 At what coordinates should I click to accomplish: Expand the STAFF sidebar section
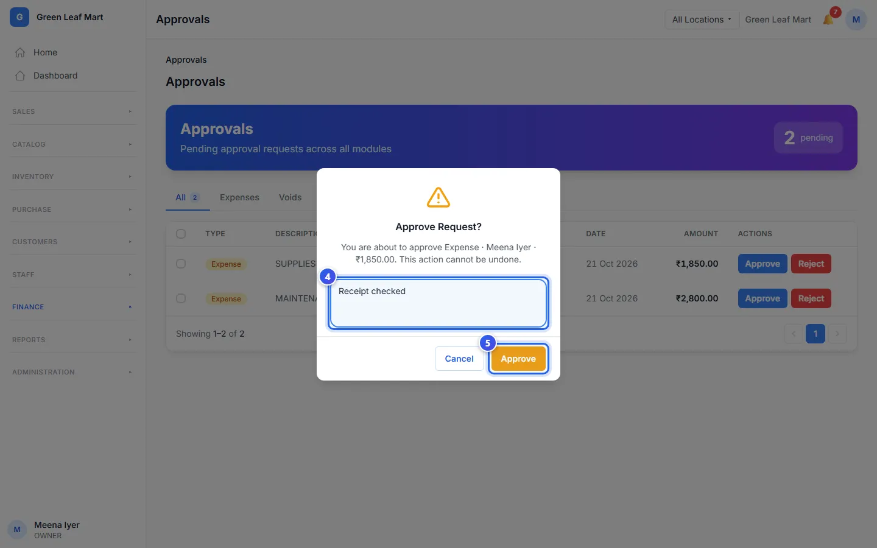click(x=72, y=275)
